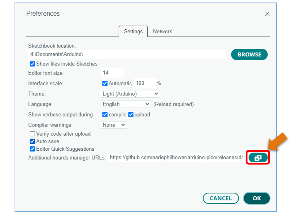
Task: Dismiss the dialog with CANCEL
Action: coord(221,198)
